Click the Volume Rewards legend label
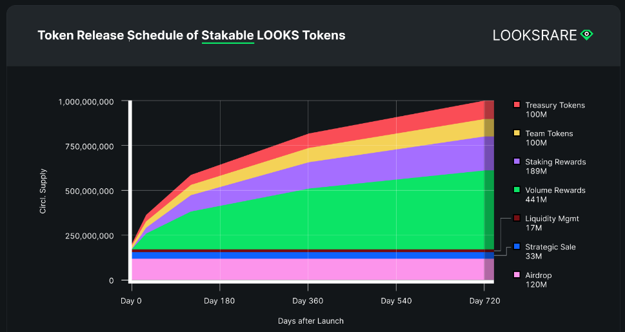The image size is (625, 332). pos(555,190)
